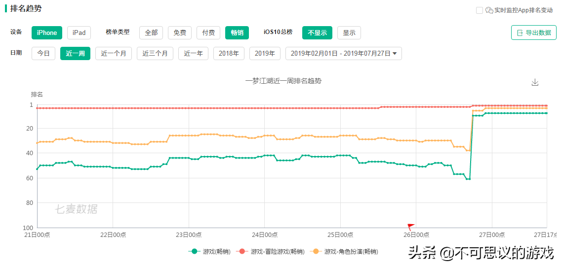The height and width of the screenshot is (268, 562).
Task: Toggle the 游戏-角色扮演(畅销) orange legend marker
Action: (x=317, y=251)
